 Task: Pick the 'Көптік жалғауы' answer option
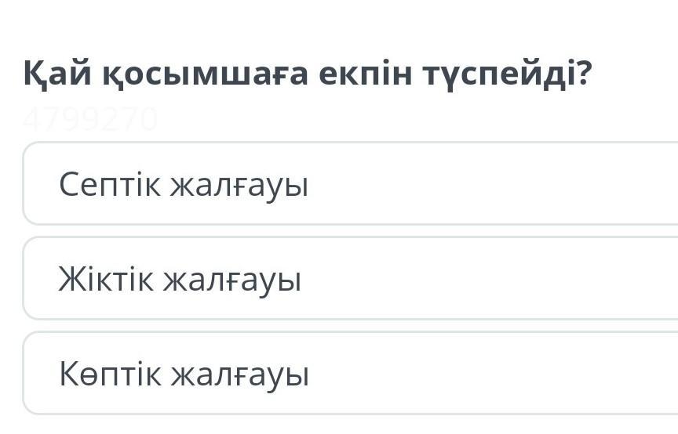coord(184,374)
